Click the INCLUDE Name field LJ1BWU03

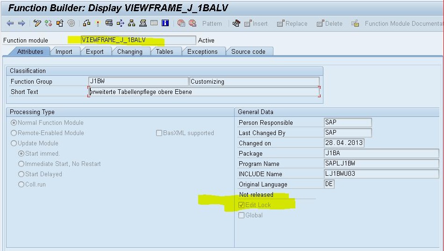(x=381, y=174)
